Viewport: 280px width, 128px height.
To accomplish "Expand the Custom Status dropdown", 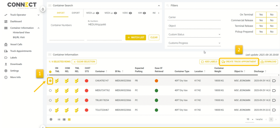I will pos(194,34).
